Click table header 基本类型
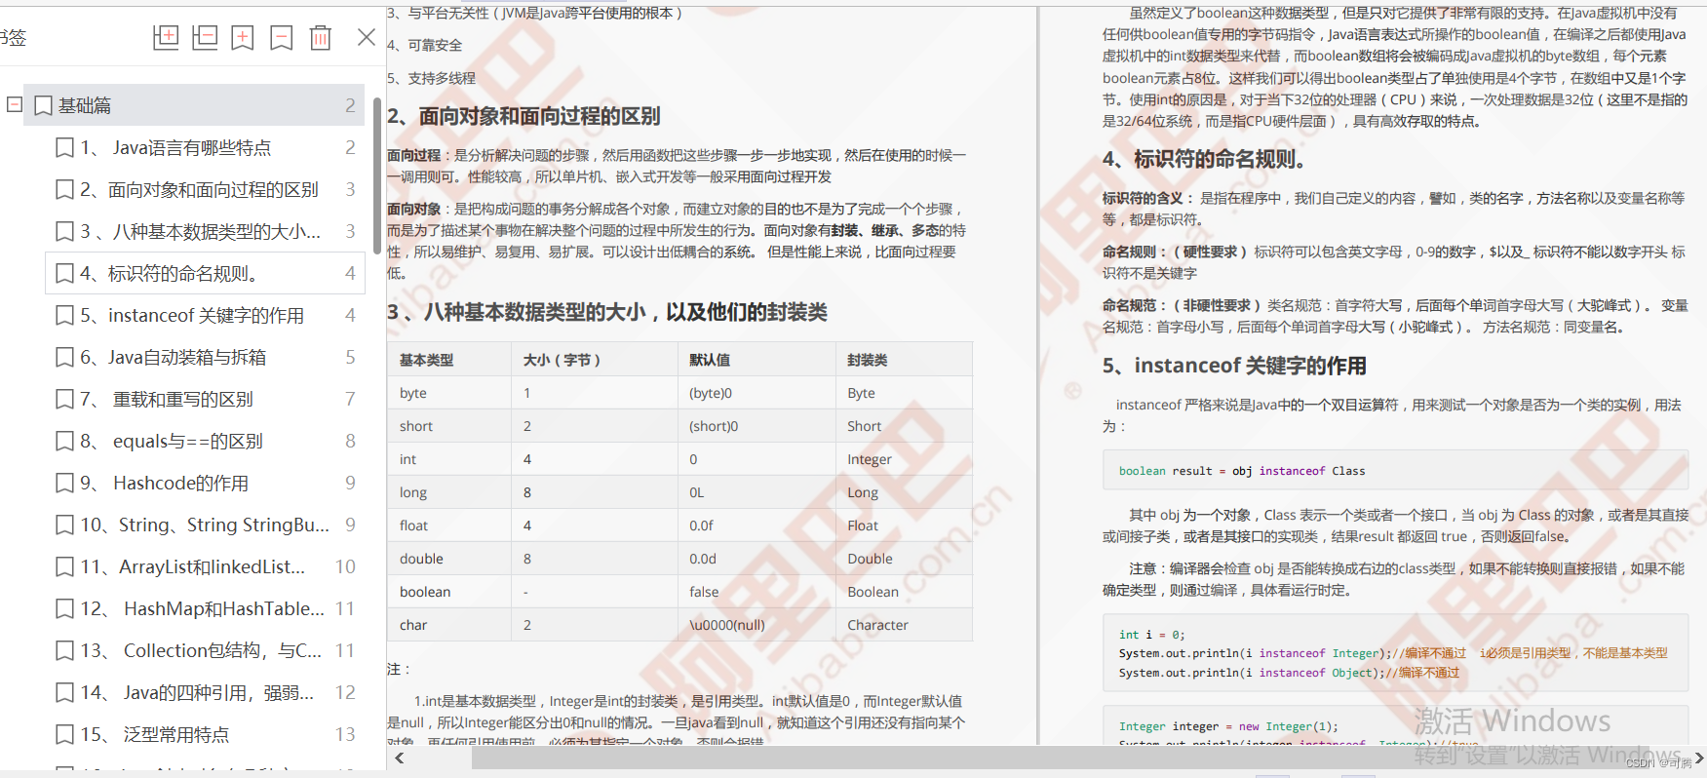1707x778 pixels. [x=426, y=360]
